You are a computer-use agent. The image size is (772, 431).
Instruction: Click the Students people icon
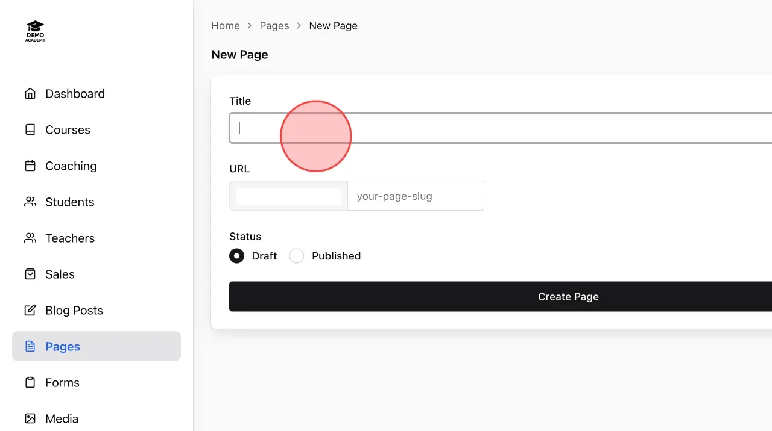[x=30, y=202]
